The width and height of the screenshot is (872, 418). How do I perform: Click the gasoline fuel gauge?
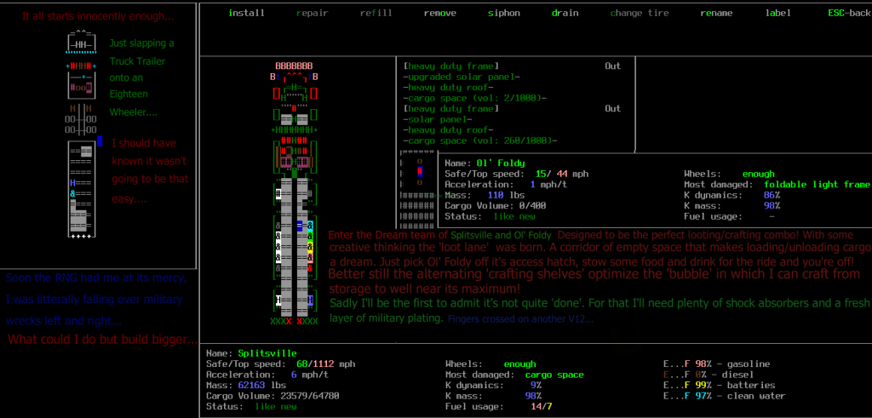(722, 363)
